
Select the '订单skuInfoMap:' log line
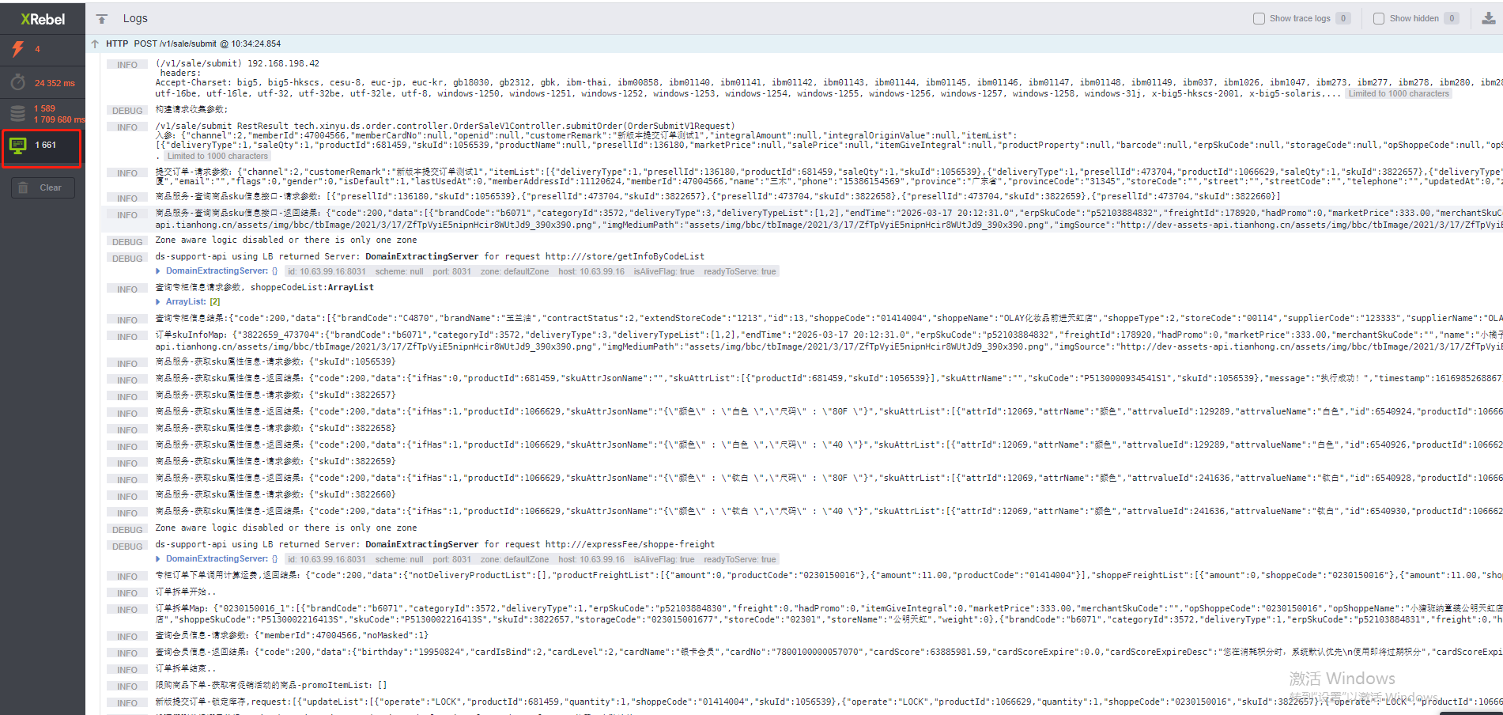[829, 341]
